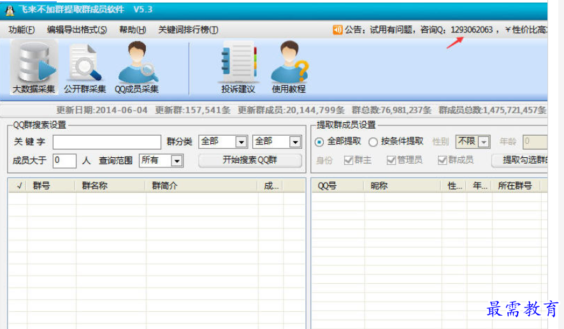The width and height of the screenshot is (564, 329).
Task: Expand the first 群分类 dropdown
Action: click(x=242, y=143)
